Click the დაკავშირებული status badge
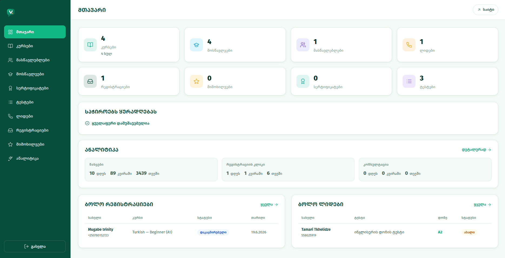This screenshot has width=505, height=258. [x=213, y=232]
